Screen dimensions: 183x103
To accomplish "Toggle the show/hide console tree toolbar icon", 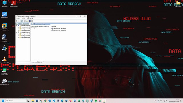I will [22, 21].
